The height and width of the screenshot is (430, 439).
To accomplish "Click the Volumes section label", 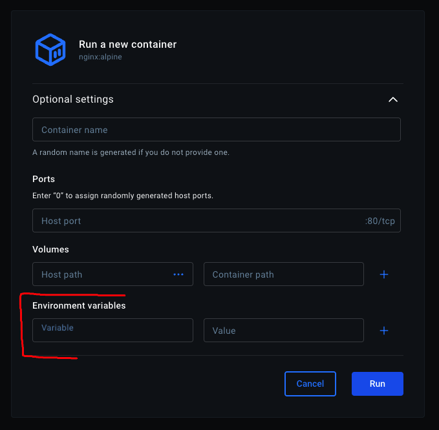I will pos(50,249).
